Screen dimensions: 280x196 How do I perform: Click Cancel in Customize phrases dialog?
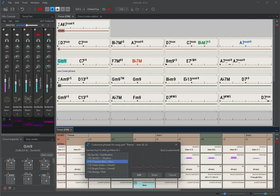tap(172, 175)
